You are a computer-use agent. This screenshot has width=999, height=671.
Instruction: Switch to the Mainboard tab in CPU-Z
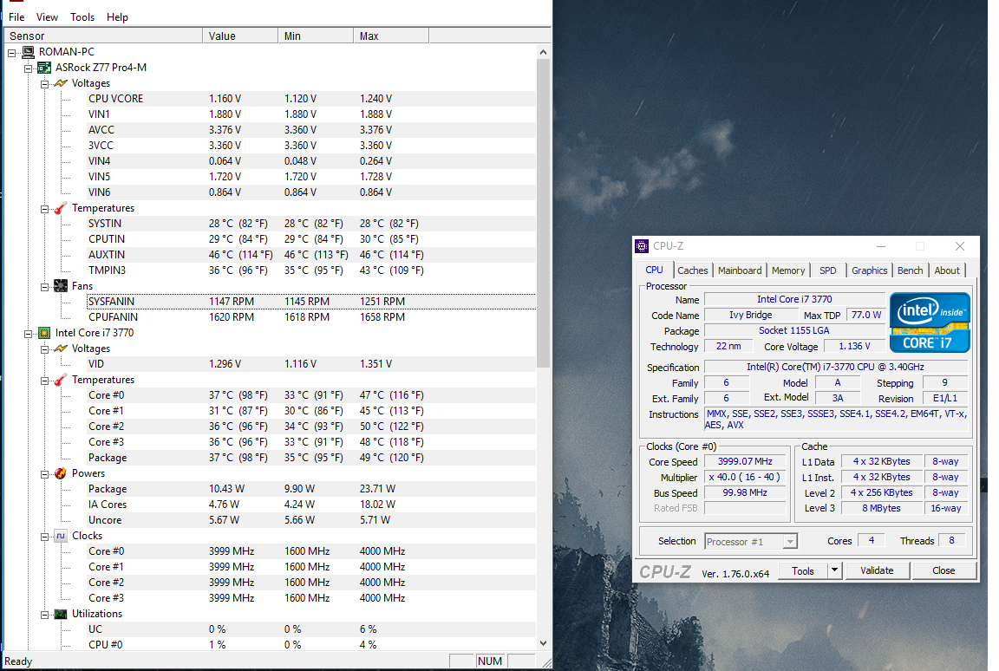[x=740, y=270]
